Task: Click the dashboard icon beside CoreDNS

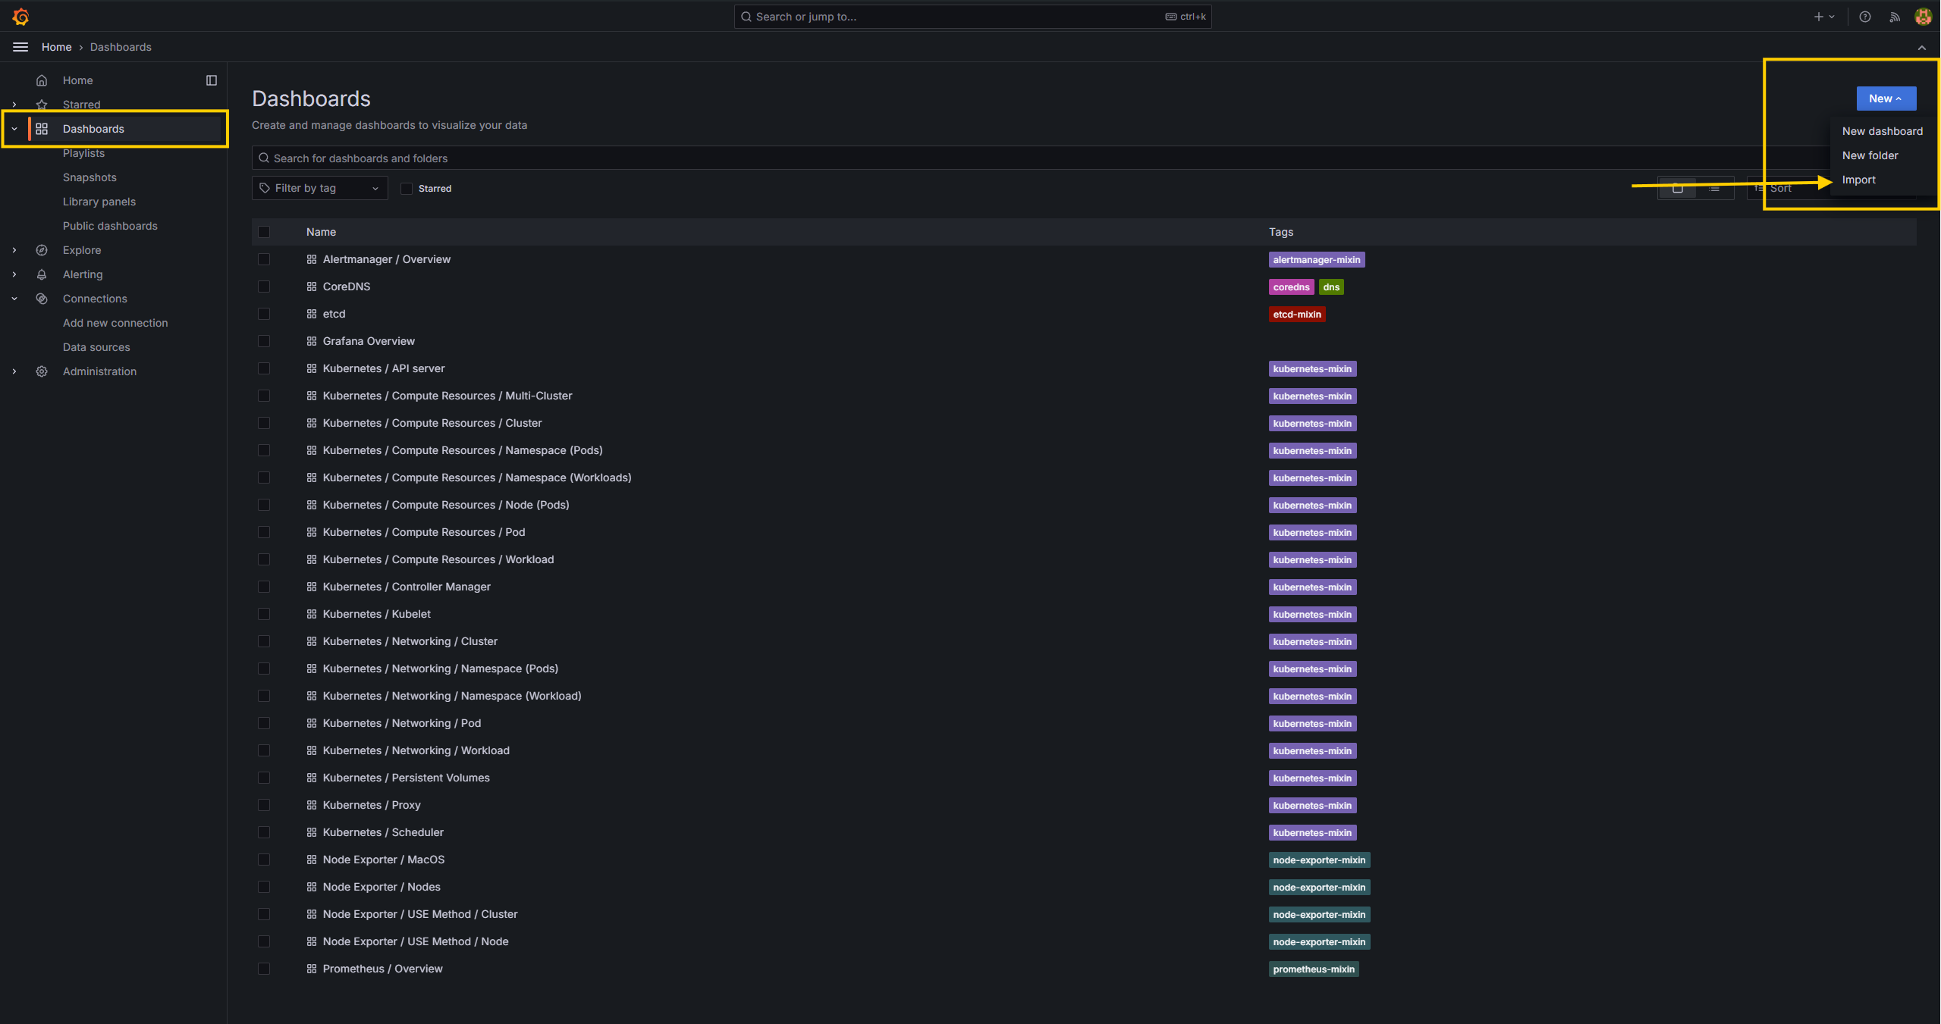Action: (x=312, y=287)
